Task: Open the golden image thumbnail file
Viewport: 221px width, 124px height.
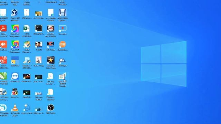Action: 38,14
